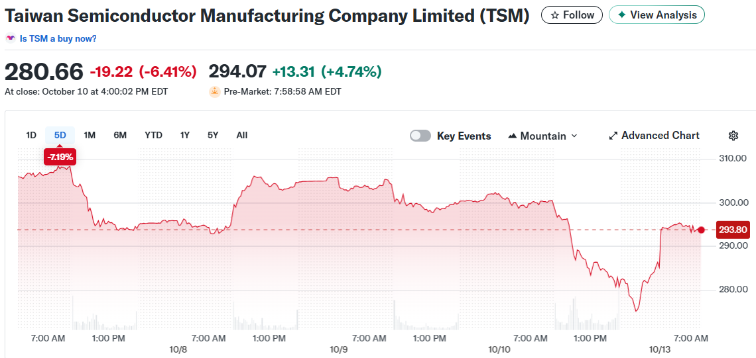756x358 pixels.
Task: Expand the Mountain chart type dropdown chevron
Action: (x=574, y=136)
